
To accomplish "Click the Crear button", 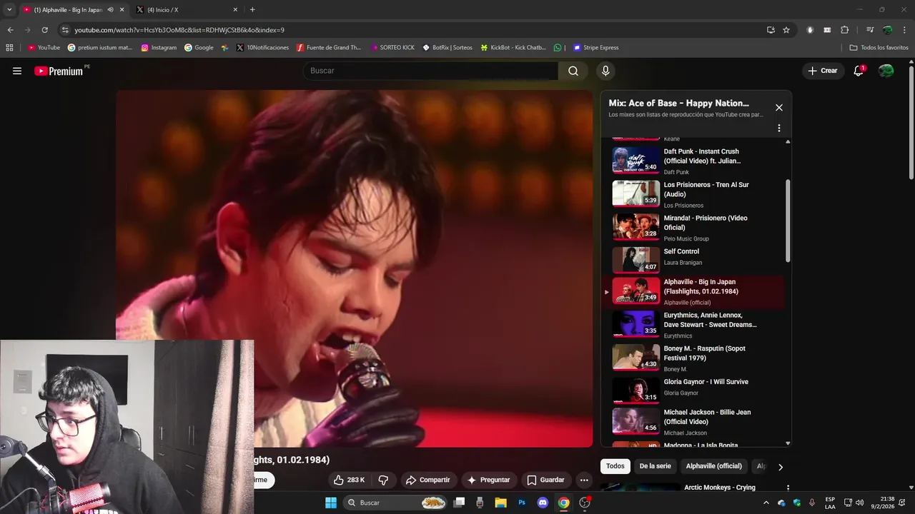I will click(823, 71).
